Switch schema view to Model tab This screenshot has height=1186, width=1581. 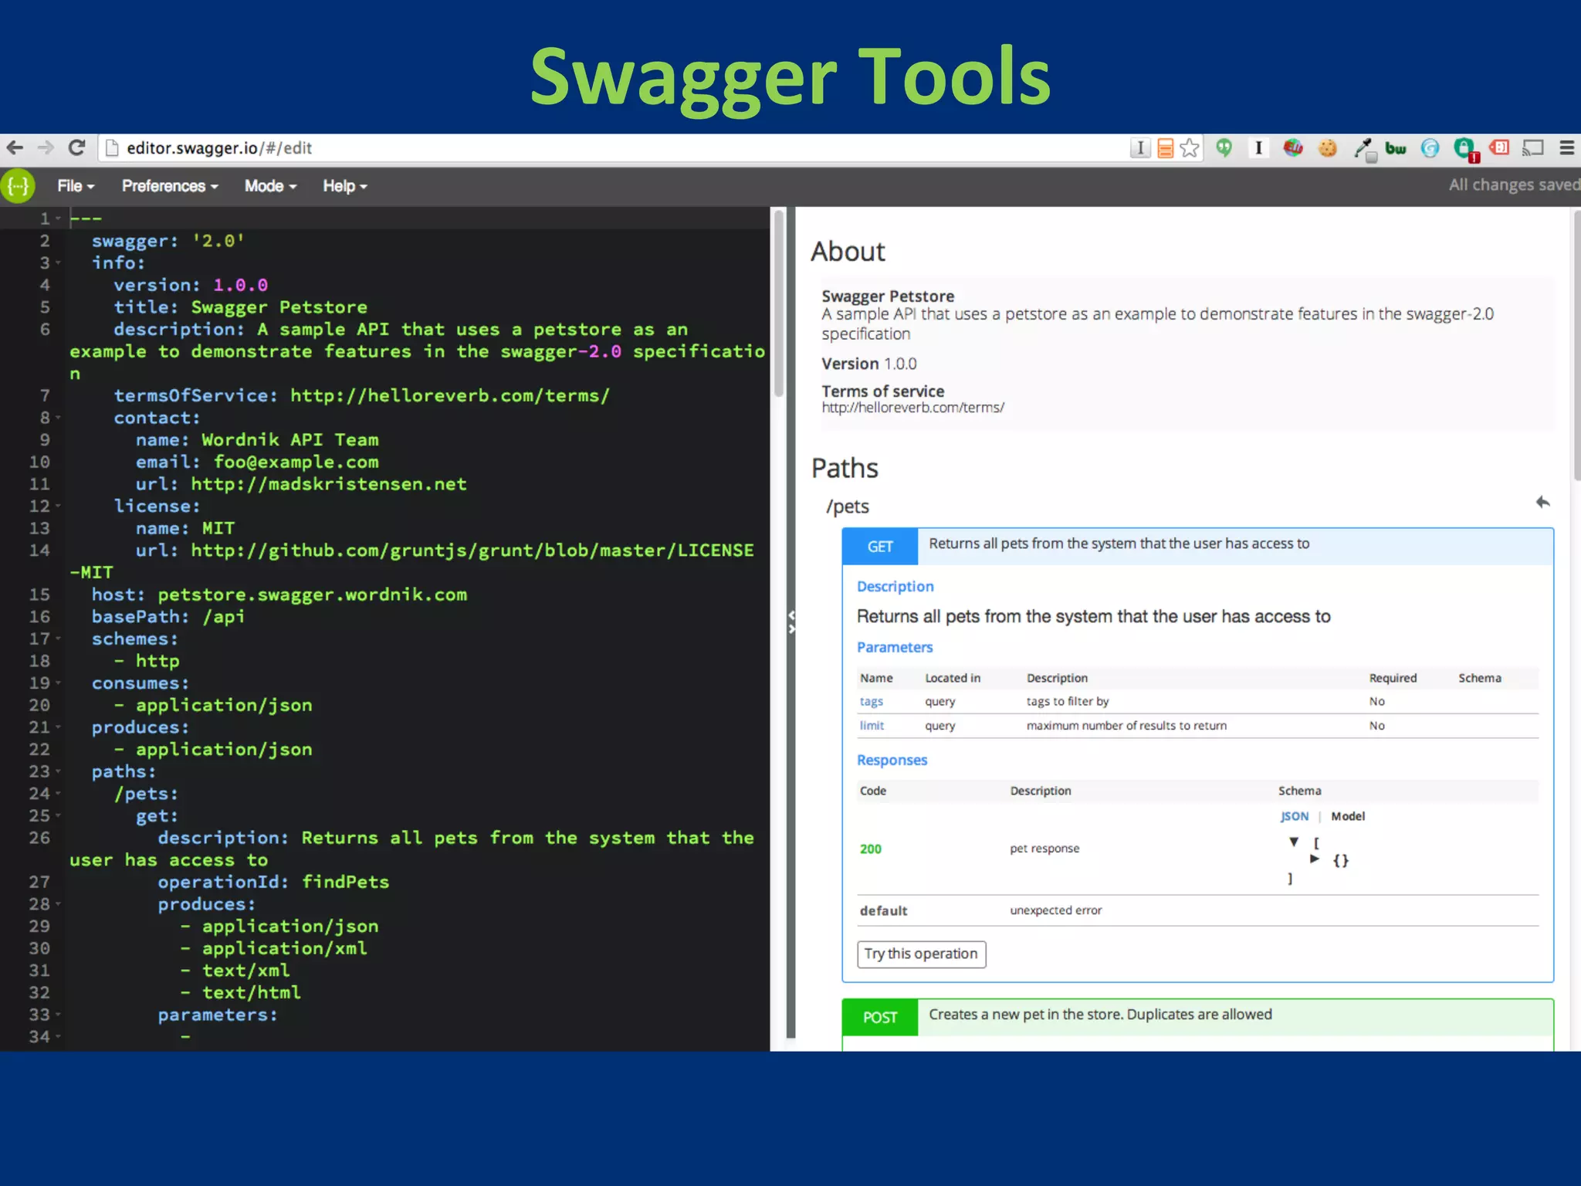tap(1348, 816)
